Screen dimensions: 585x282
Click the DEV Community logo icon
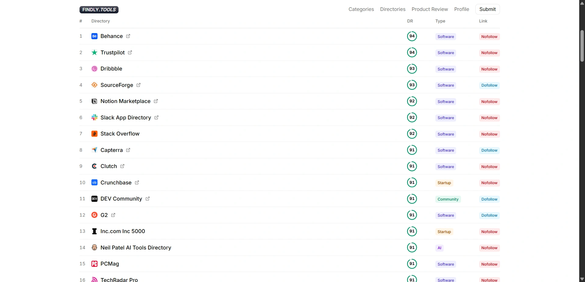pyautogui.click(x=94, y=199)
